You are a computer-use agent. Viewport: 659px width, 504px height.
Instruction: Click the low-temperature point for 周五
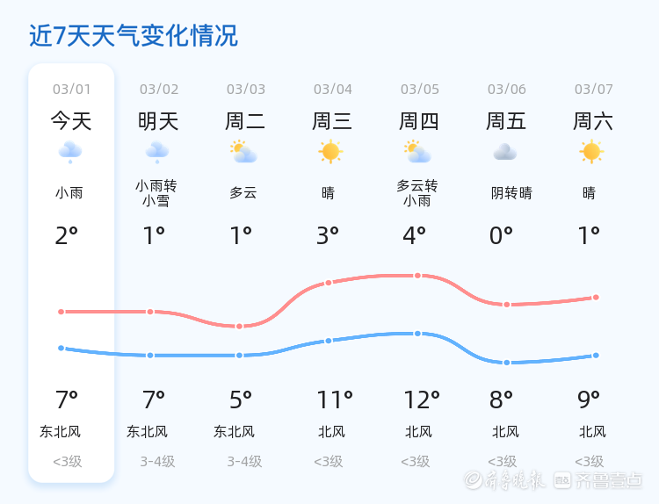(507, 363)
